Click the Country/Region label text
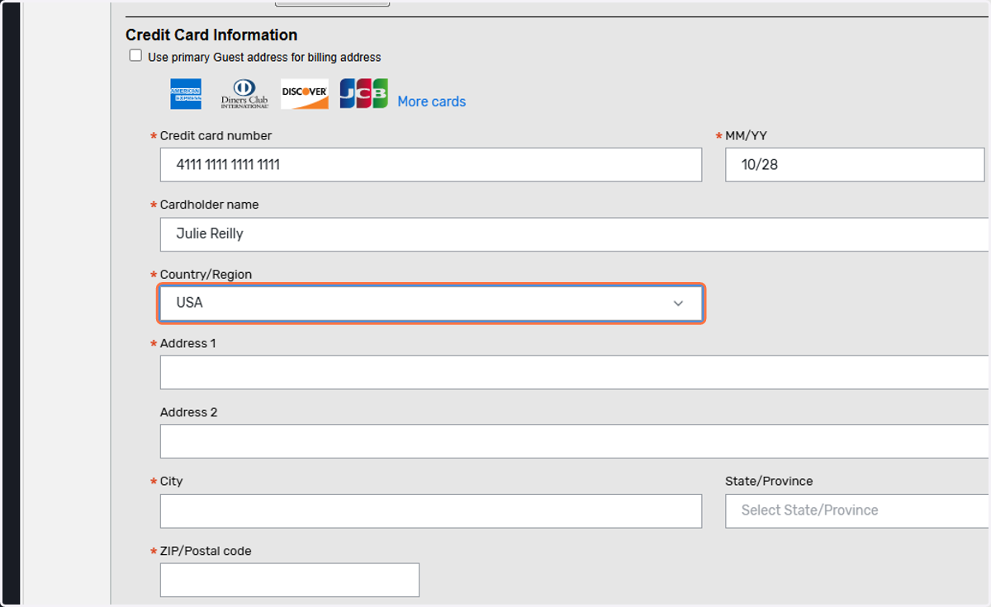This screenshot has width=991, height=607. click(206, 275)
